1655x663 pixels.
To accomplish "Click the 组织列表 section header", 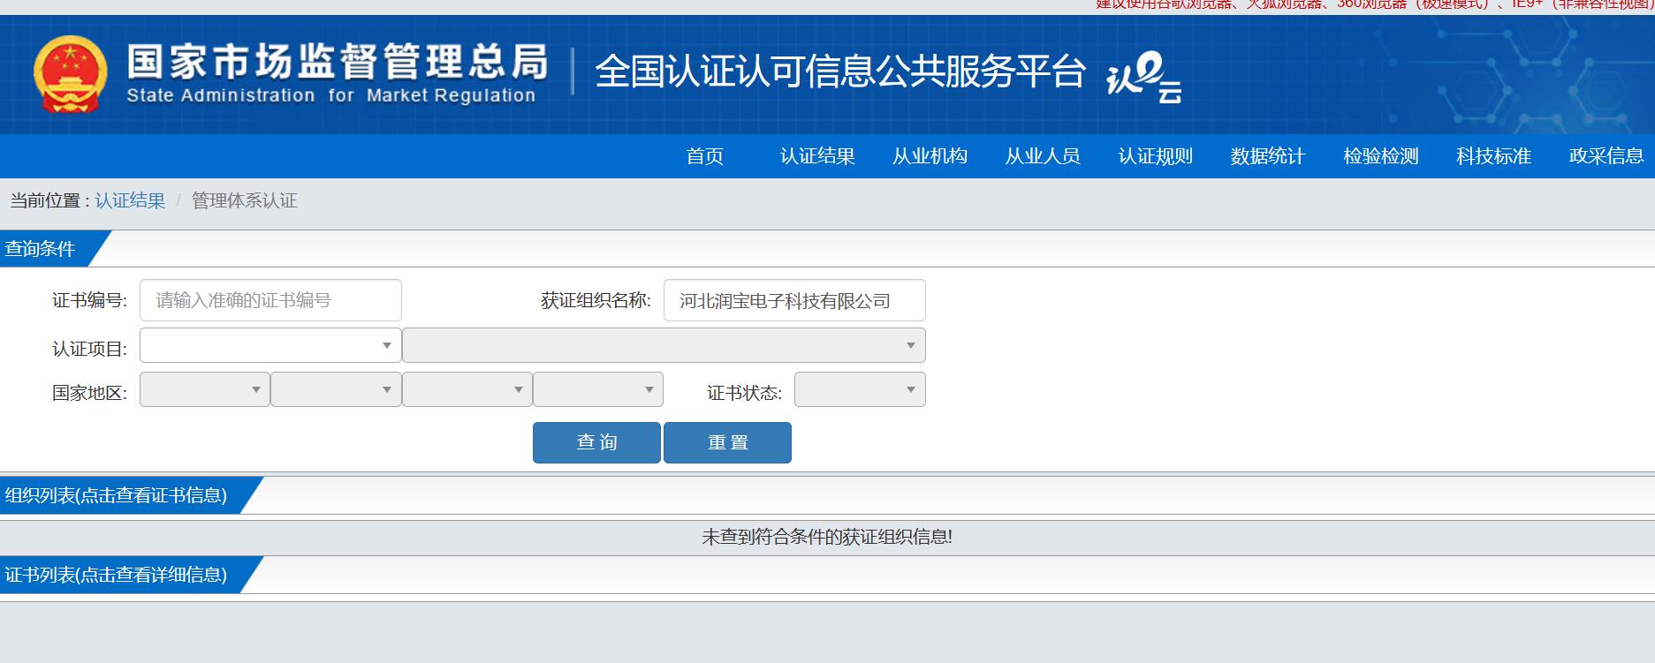I will [x=116, y=495].
